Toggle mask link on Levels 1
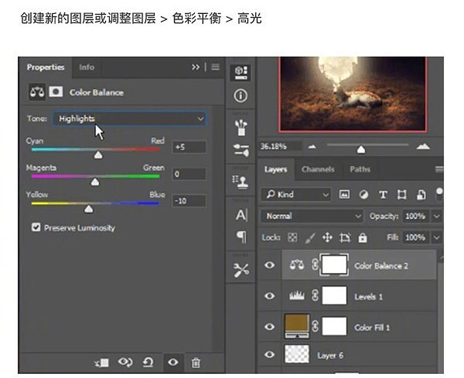This screenshot has width=464, height=378. pyautogui.click(x=315, y=296)
